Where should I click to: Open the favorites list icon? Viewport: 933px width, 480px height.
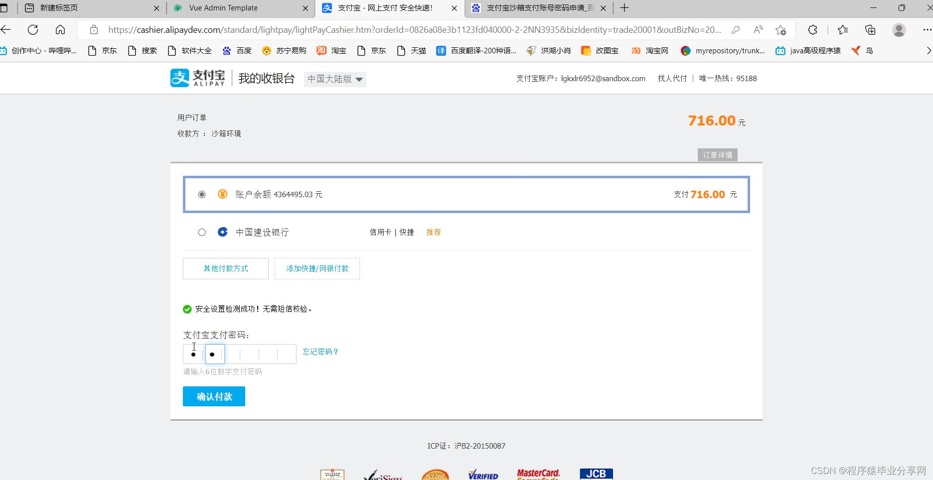click(x=843, y=30)
